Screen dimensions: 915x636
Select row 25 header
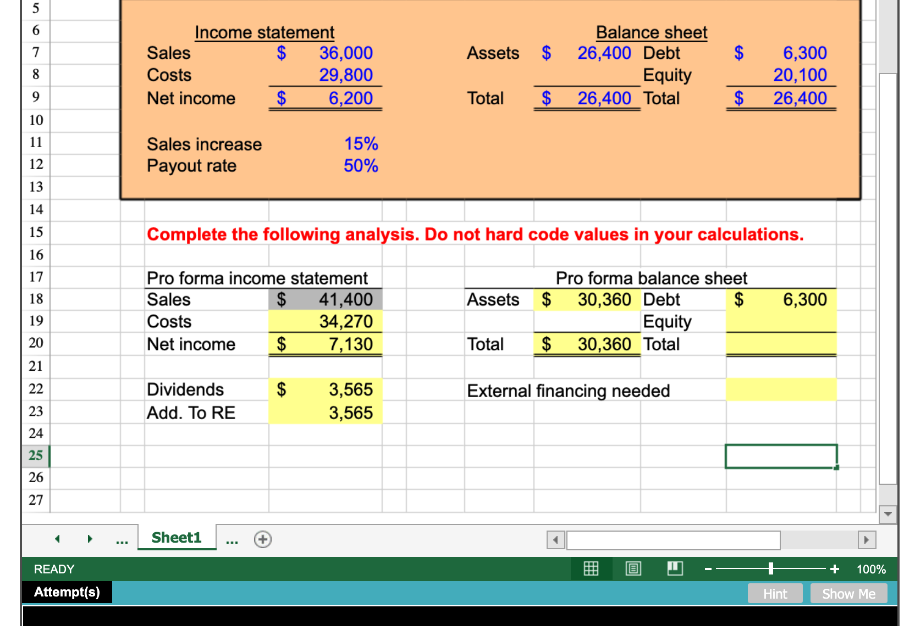[x=36, y=455]
